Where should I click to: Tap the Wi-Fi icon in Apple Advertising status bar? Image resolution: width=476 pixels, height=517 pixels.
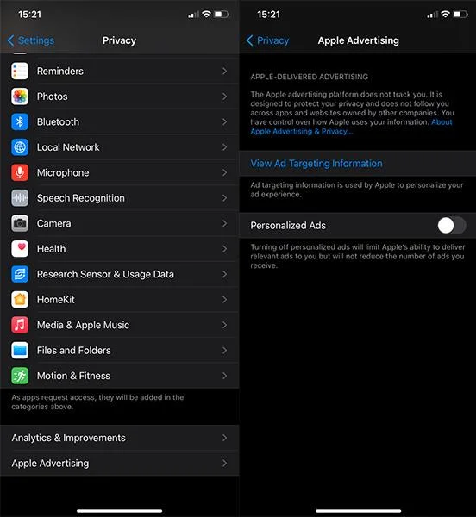tap(445, 14)
